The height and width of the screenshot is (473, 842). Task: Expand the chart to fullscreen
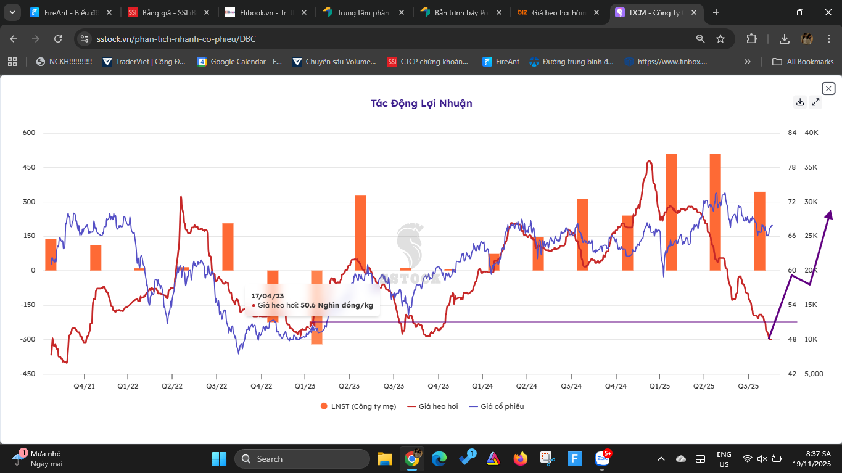(816, 102)
